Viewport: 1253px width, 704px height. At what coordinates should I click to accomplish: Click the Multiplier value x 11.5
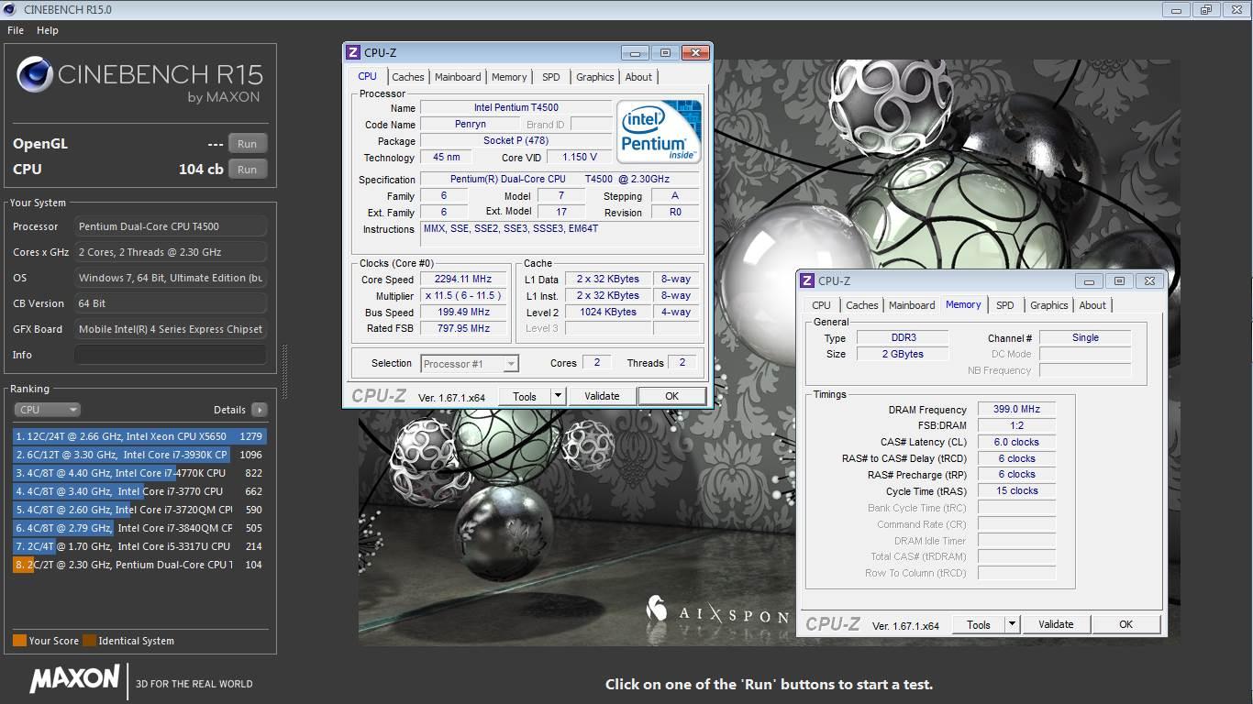464,296
